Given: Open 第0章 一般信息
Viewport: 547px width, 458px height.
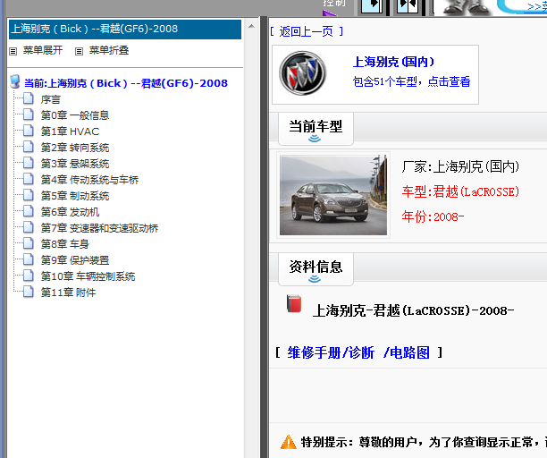Looking at the screenshot, I should pyautogui.click(x=75, y=115).
